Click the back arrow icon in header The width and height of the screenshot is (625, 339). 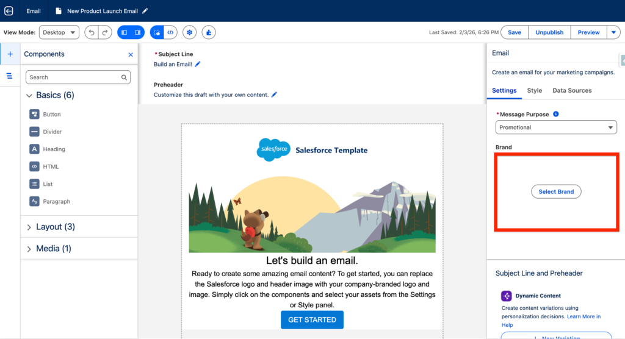coord(9,11)
